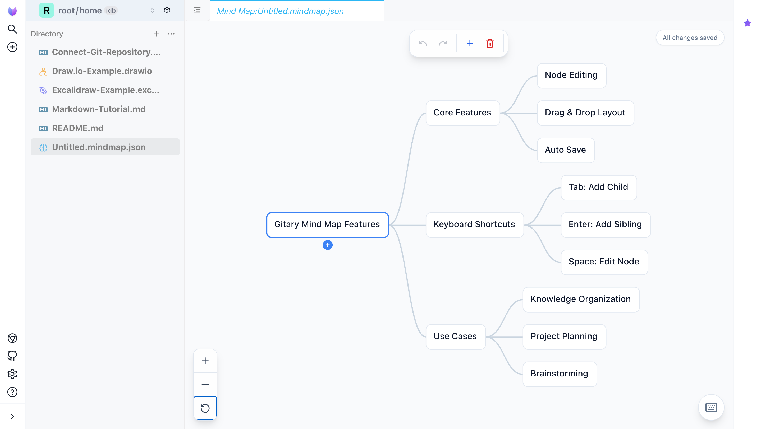Viewport: 761px width, 429px height.
Task: Delete node with red trash icon
Action: coord(490,44)
